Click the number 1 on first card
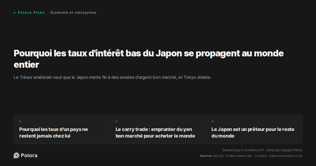The height and width of the screenshot is (166, 316). (x=20, y=121)
